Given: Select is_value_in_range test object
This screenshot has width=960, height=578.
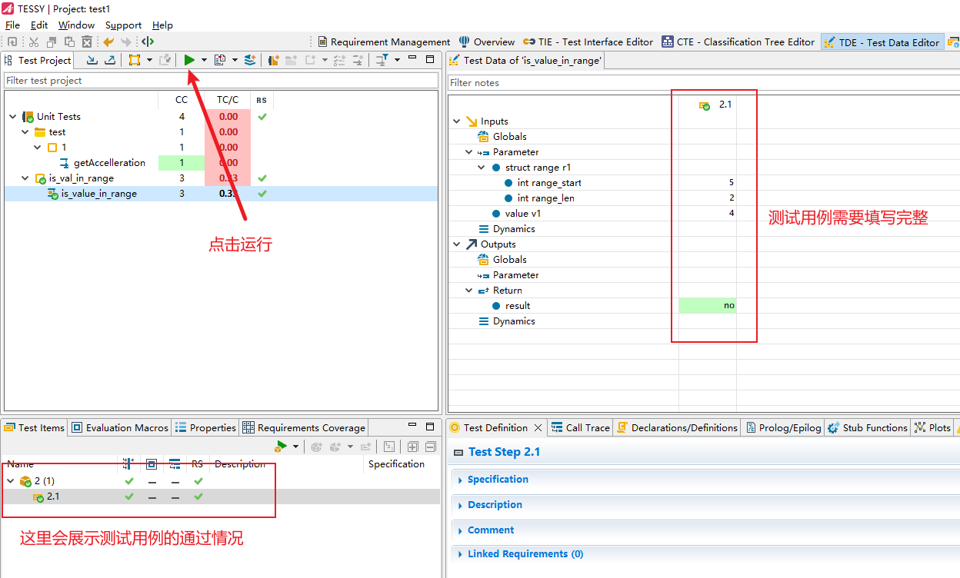Looking at the screenshot, I should [99, 194].
